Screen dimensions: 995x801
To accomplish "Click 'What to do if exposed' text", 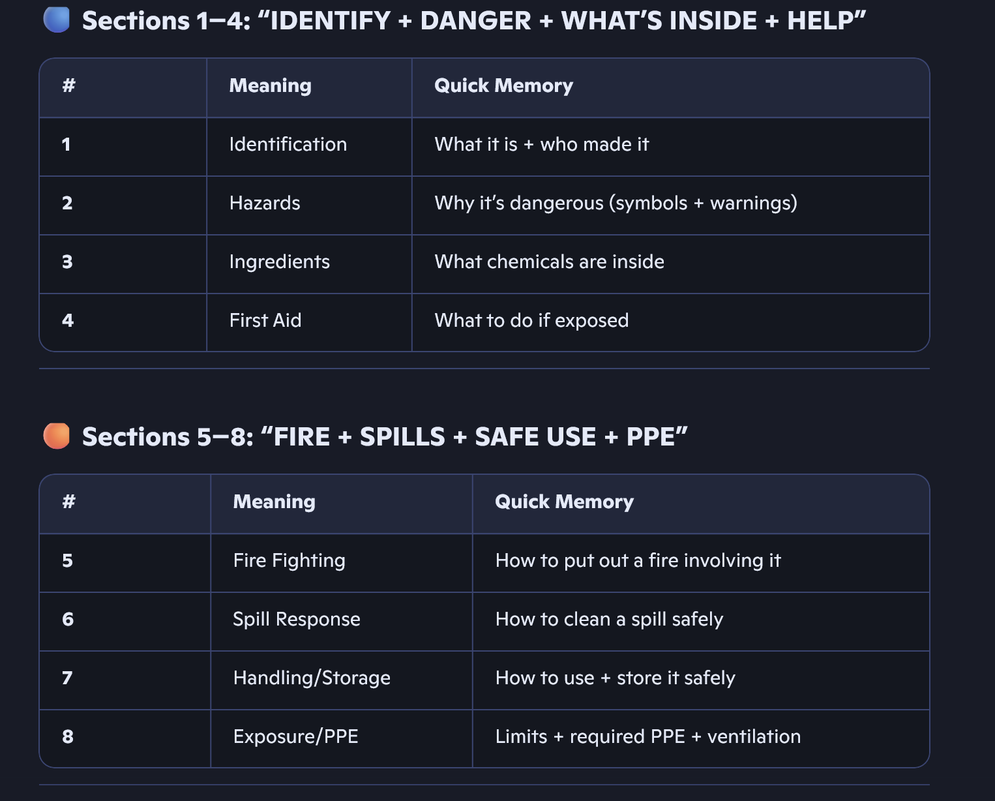I will click(x=531, y=321).
